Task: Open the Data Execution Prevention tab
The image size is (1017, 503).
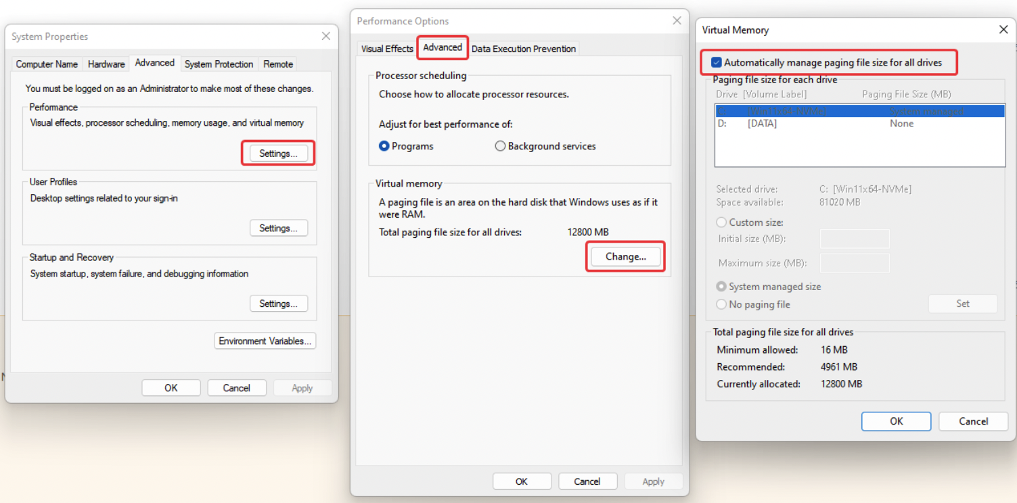Action: pos(524,49)
